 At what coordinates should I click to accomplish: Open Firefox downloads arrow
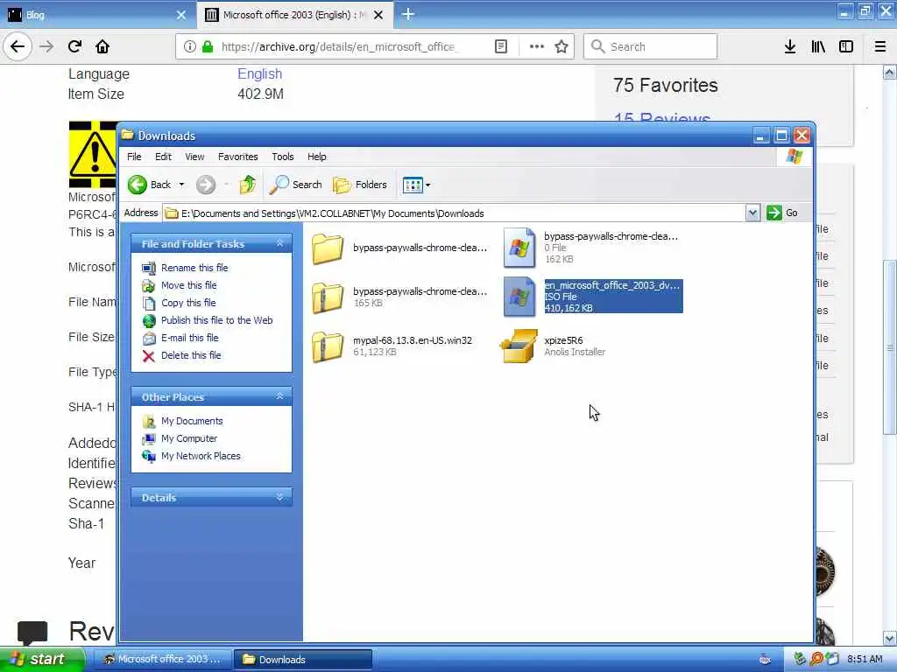(x=790, y=46)
